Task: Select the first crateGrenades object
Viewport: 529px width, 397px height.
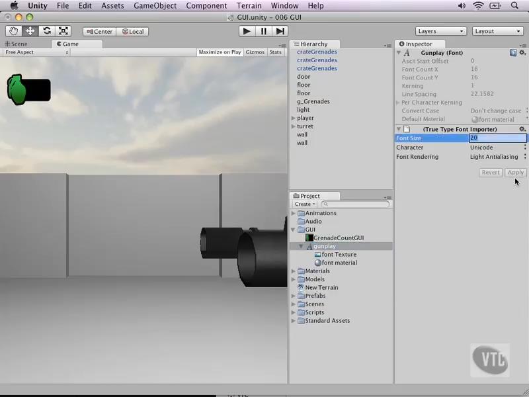Action: click(317, 52)
